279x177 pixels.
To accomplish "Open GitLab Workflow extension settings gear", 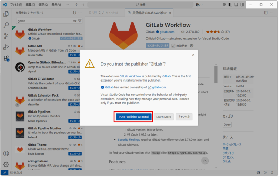I will point(191,46).
